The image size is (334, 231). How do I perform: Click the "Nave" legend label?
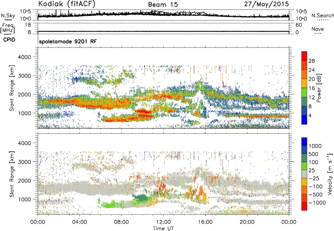(x=318, y=29)
